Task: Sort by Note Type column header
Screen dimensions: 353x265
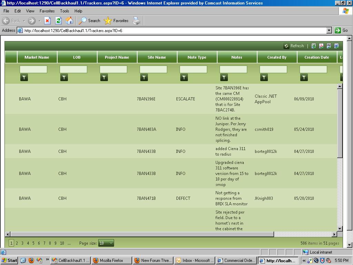Action: click(x=197, y=57)
